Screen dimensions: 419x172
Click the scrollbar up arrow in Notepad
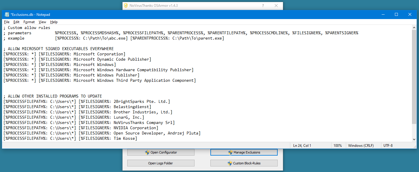[414, 28]
